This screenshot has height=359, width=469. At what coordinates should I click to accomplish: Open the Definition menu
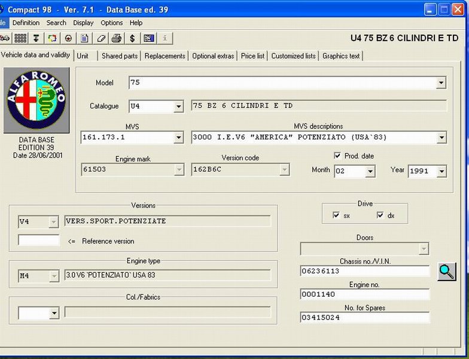[26, 23]
